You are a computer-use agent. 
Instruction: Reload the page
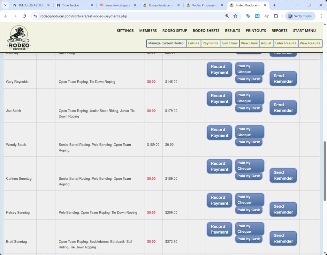coord(24,16)
